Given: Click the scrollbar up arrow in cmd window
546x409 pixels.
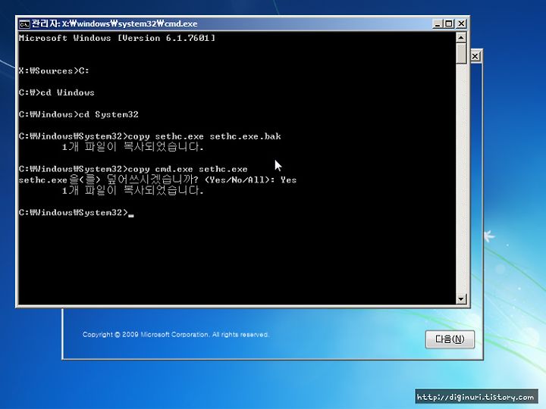Looking at the screenshot, I should [461, 37].
